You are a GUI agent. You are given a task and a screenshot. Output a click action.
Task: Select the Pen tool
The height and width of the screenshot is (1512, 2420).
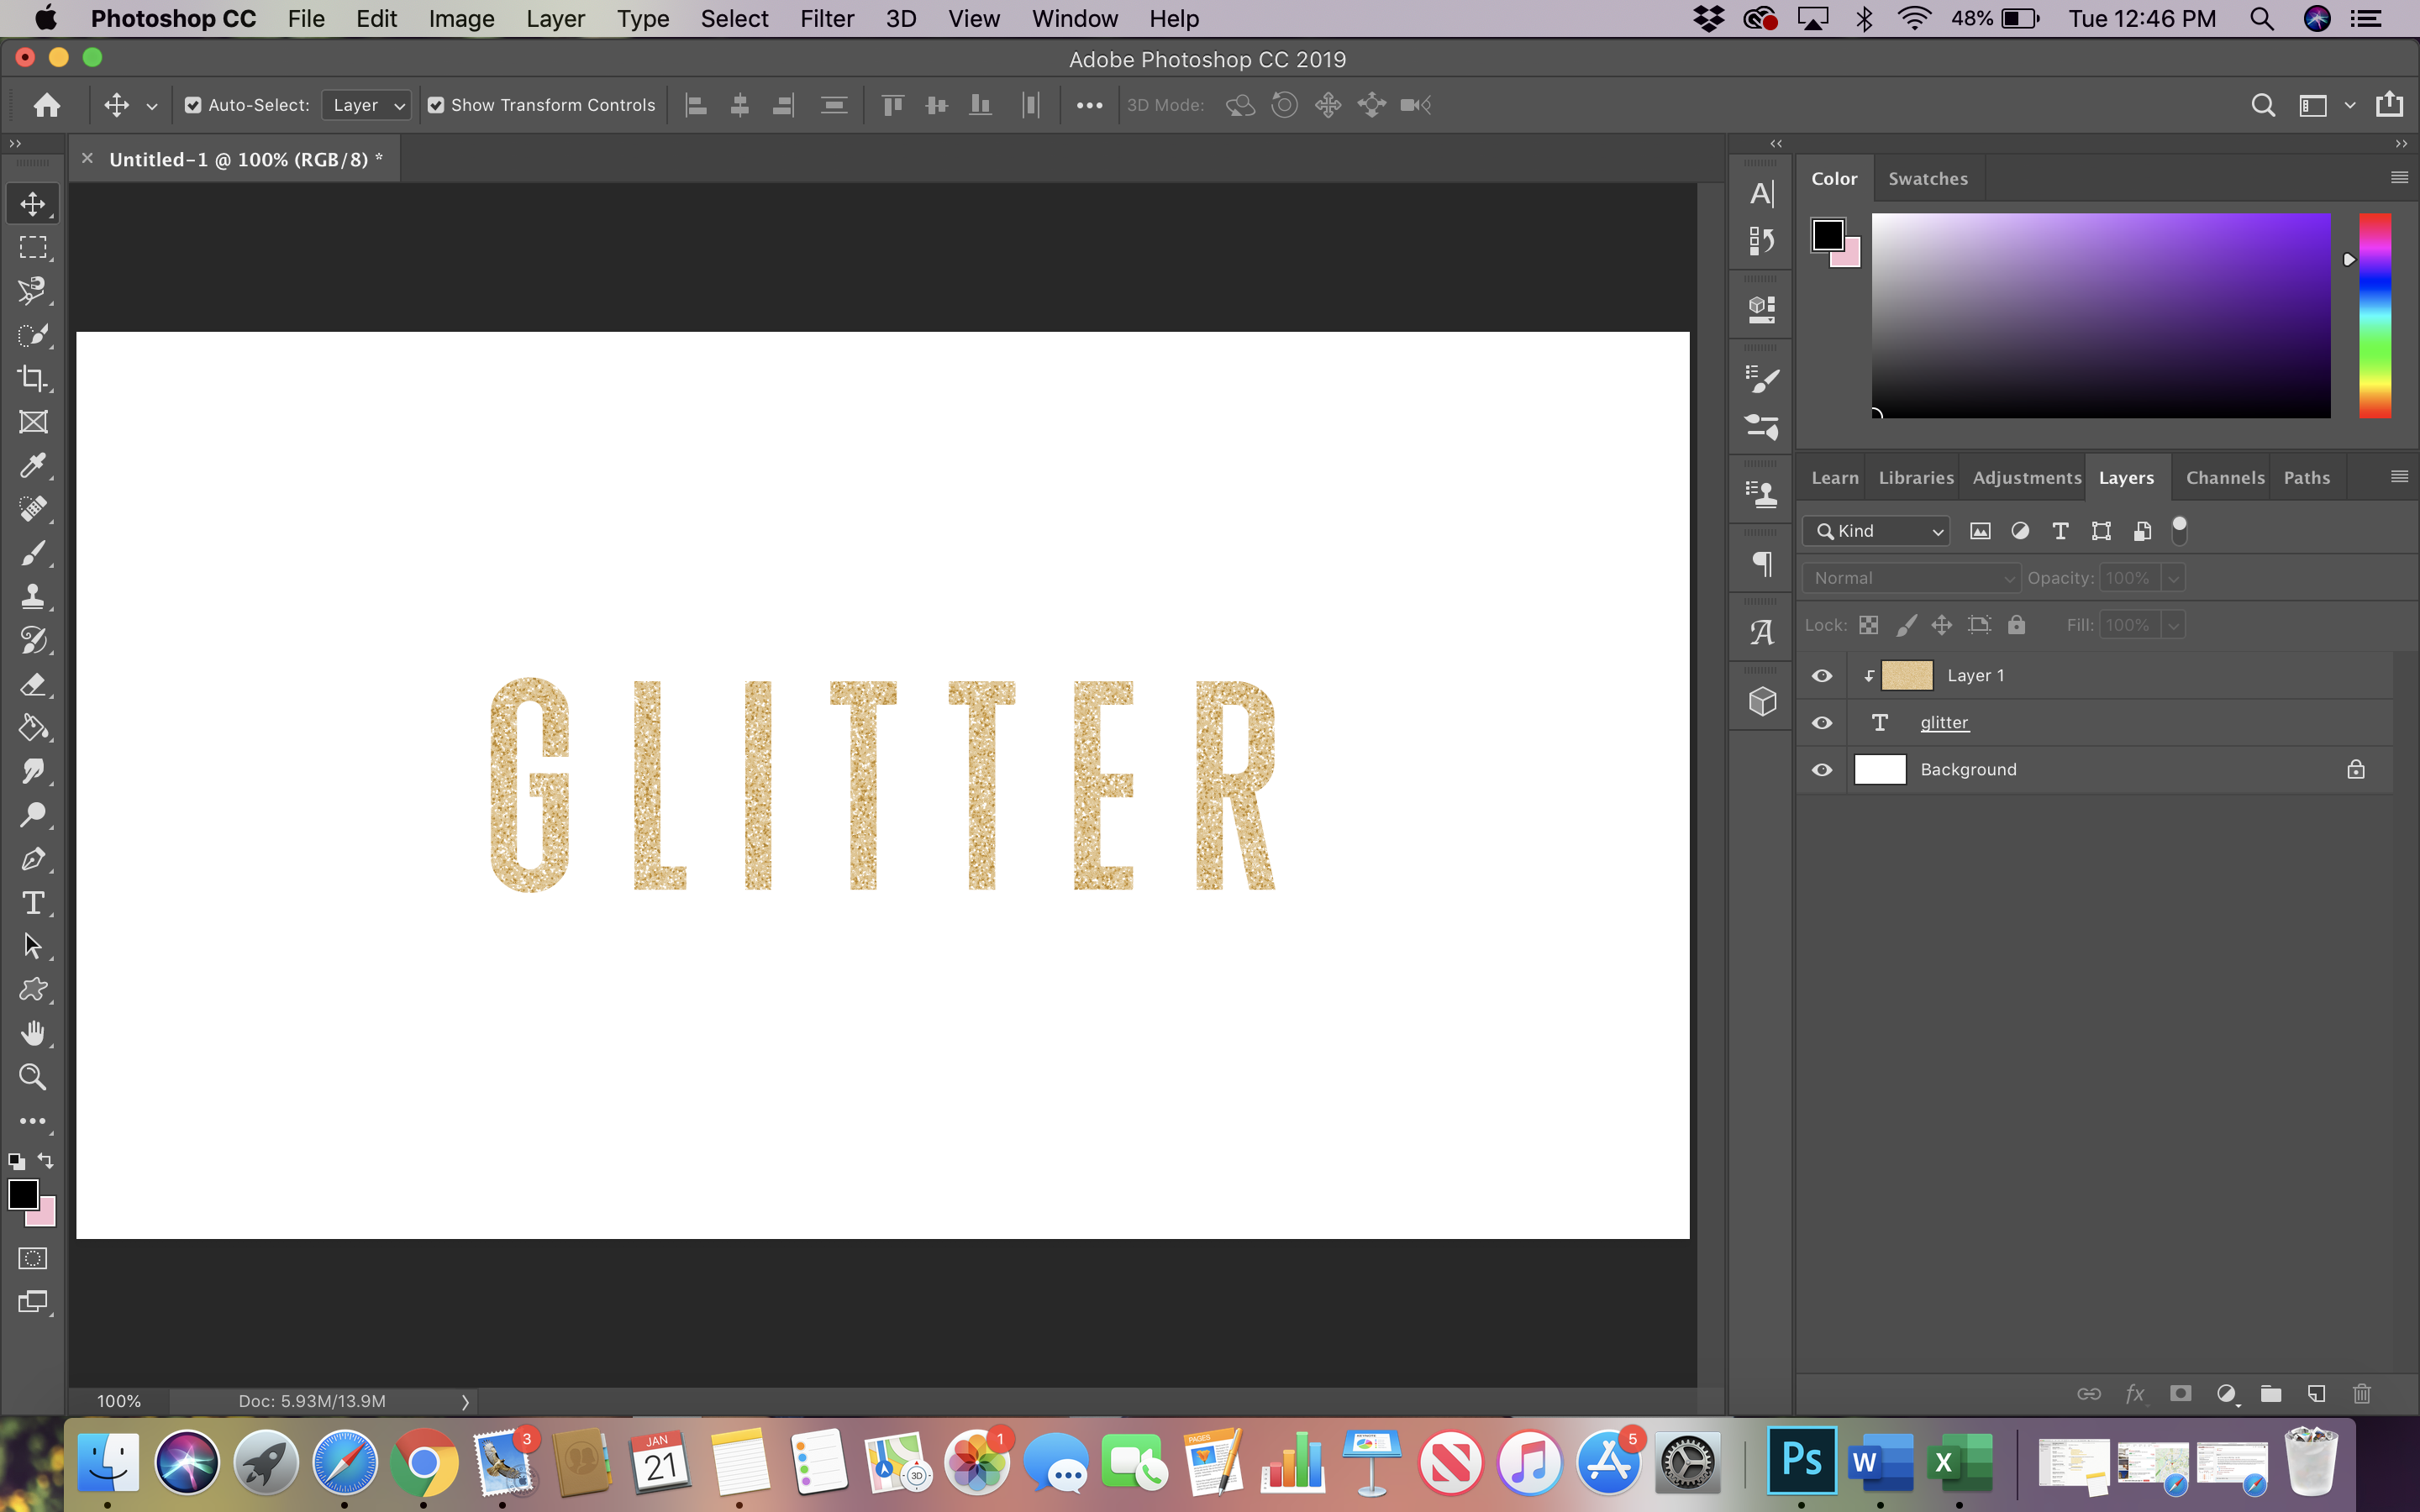pos(33,859)
